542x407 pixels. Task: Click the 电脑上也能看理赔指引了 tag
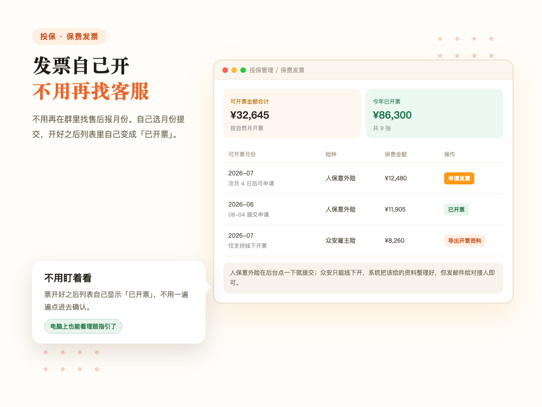click(83, 327)
